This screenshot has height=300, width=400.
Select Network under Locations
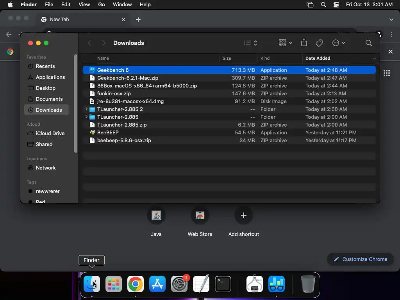(x=46, y=168)
